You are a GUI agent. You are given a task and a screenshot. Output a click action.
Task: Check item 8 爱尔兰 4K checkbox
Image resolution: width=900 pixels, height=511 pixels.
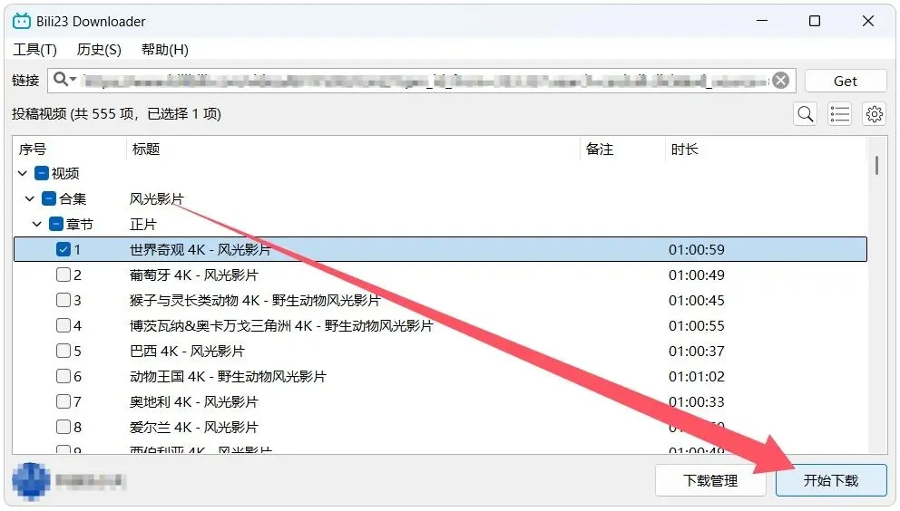[64, 427]
